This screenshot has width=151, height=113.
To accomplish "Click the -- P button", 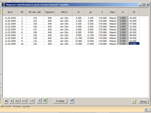I will (x=31, y=101).
